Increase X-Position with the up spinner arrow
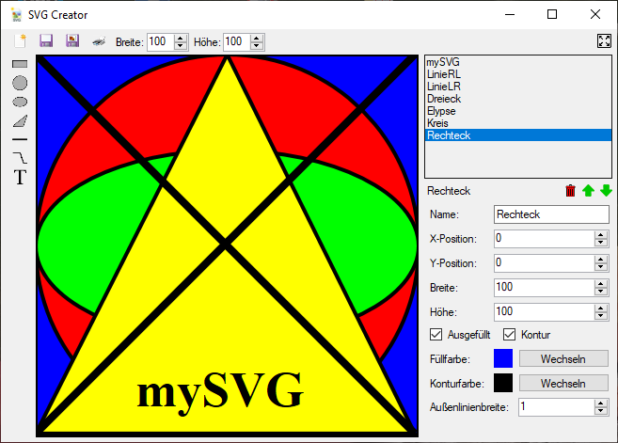Screen dimensions: 618x443 (601, 234)
